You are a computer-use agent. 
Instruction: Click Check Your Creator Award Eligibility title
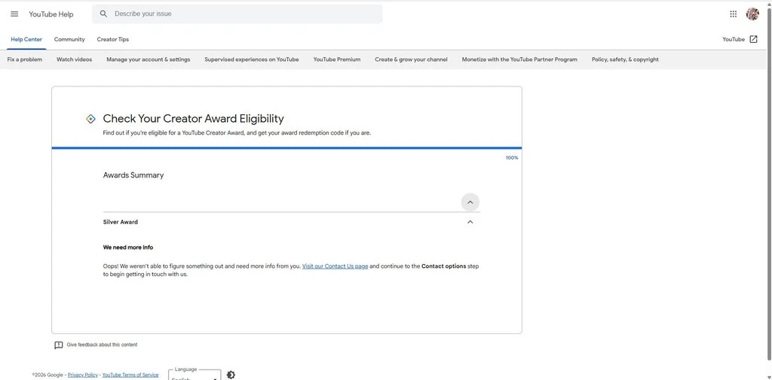(194, 118)
